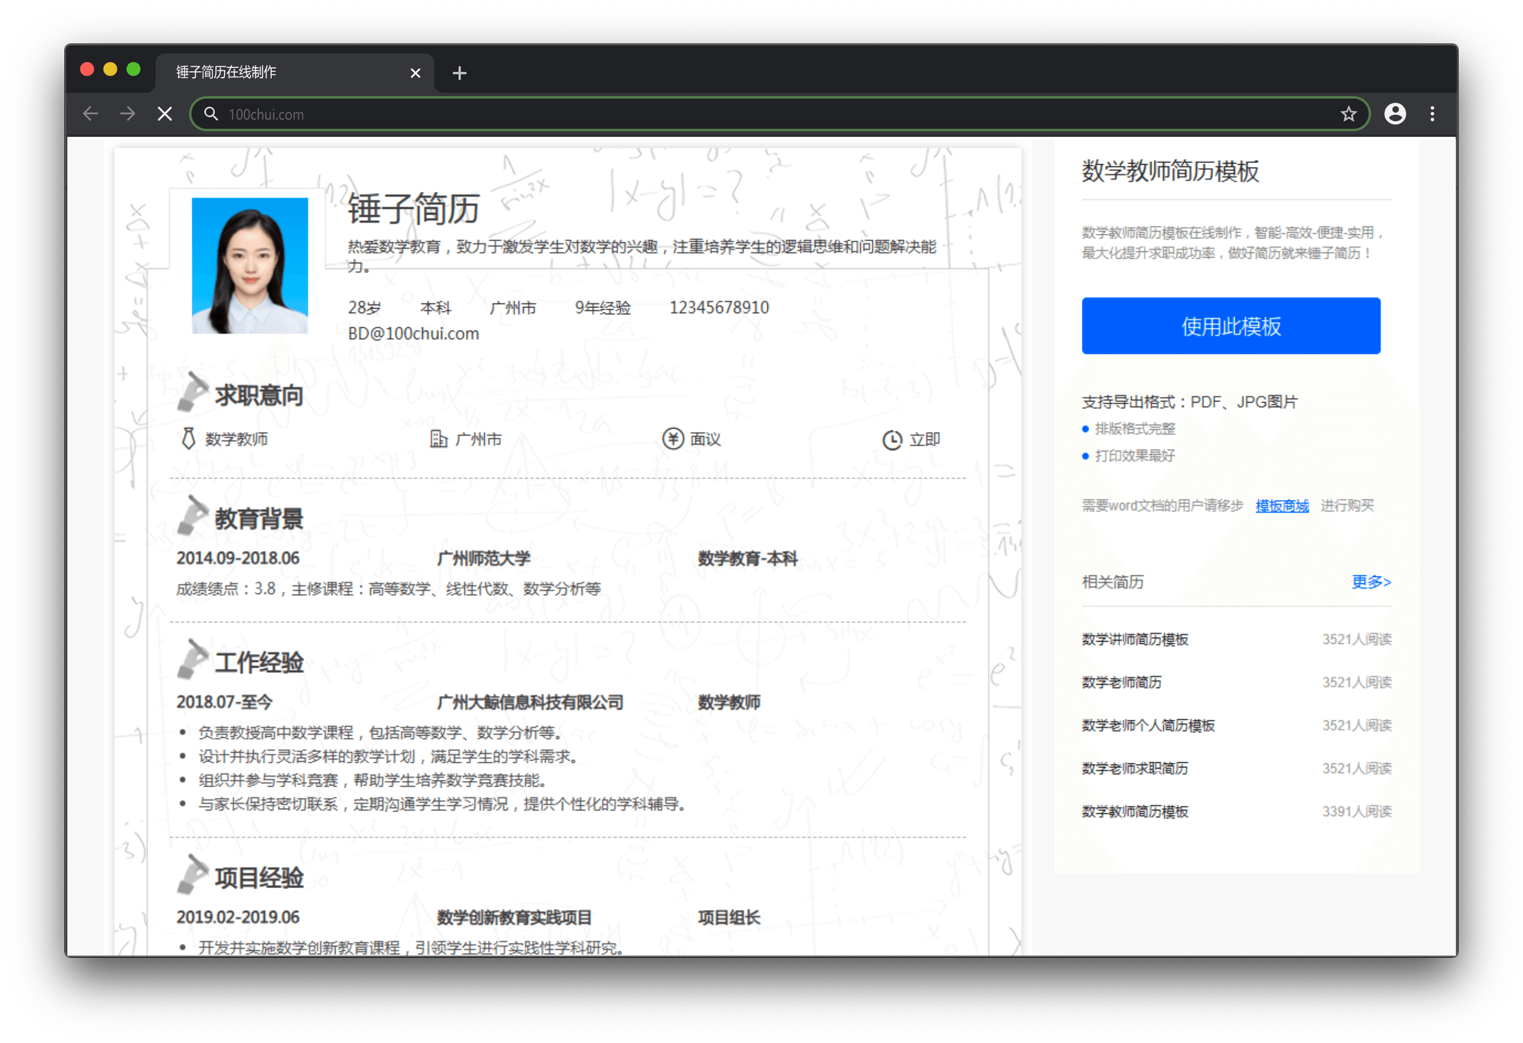This screenshot has width=1523, height=1043.
Task: Click the hammer icon next to 求职意向
Action: coord(193,391)
